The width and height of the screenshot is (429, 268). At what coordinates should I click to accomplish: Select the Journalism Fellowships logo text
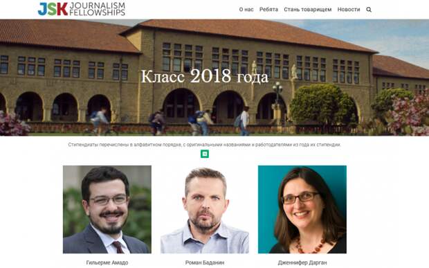[98, 9]
